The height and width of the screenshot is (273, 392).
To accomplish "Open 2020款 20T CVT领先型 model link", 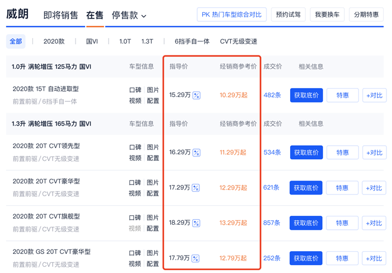I will [x=46, y=146].
